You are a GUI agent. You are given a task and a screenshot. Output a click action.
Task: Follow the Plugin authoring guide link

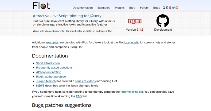pos(51,77)
